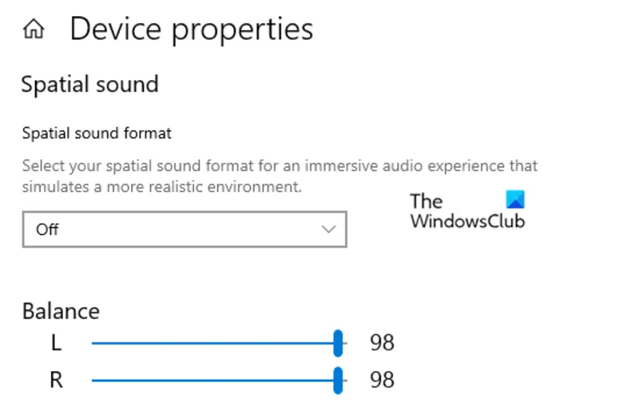This screenshot has height=419, width=639.
Task: Click the L channel value 98
Action: (382, 342)
